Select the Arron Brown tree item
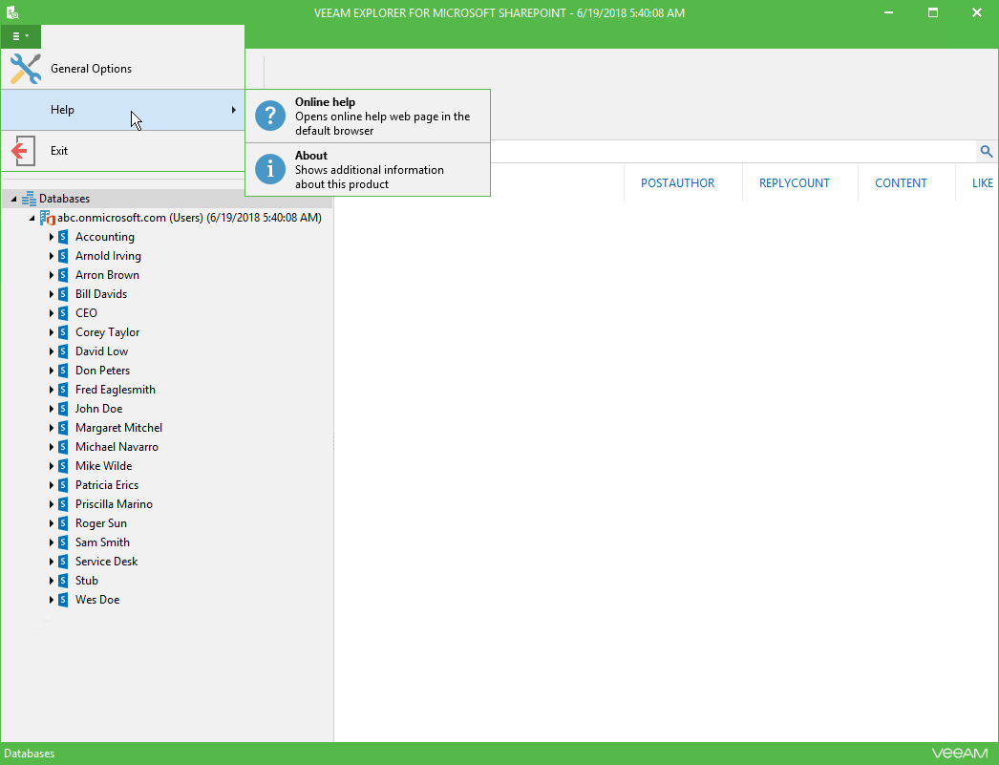Image resolution: width=999 pixels, height=765 pixels. (107, 275)
